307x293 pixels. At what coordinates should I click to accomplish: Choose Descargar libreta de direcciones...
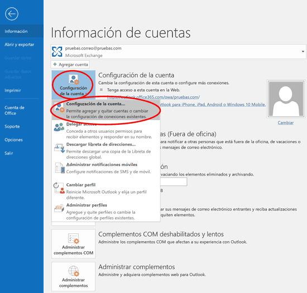point(106,150)
